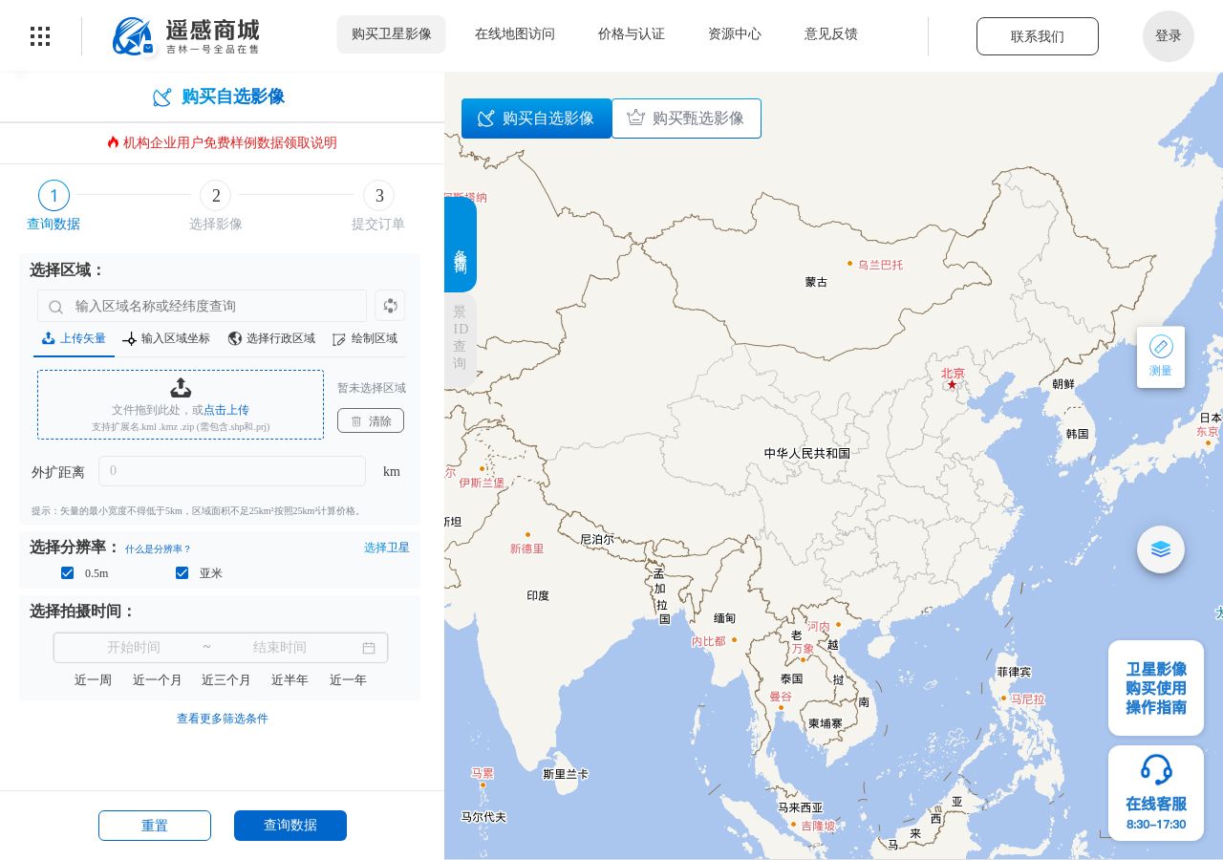Click the upload tray icon in the drop zone
1223x860 pixels.
click(x=181, y=387)
